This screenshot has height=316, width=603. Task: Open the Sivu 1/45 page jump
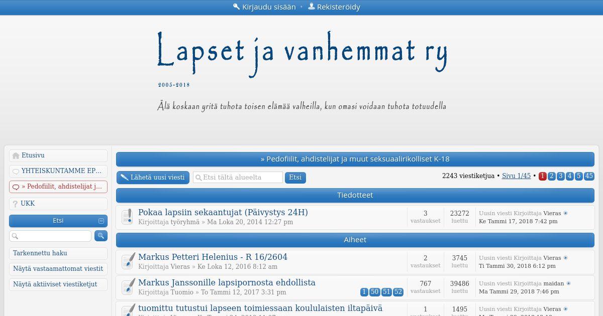click(x=516, y=176)
